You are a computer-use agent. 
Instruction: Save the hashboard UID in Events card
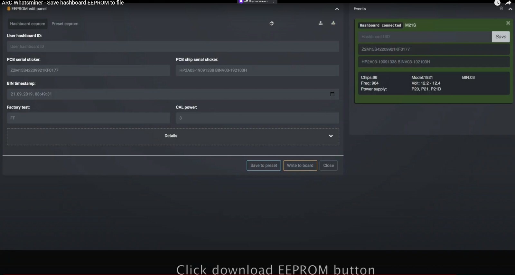point(501,37)
